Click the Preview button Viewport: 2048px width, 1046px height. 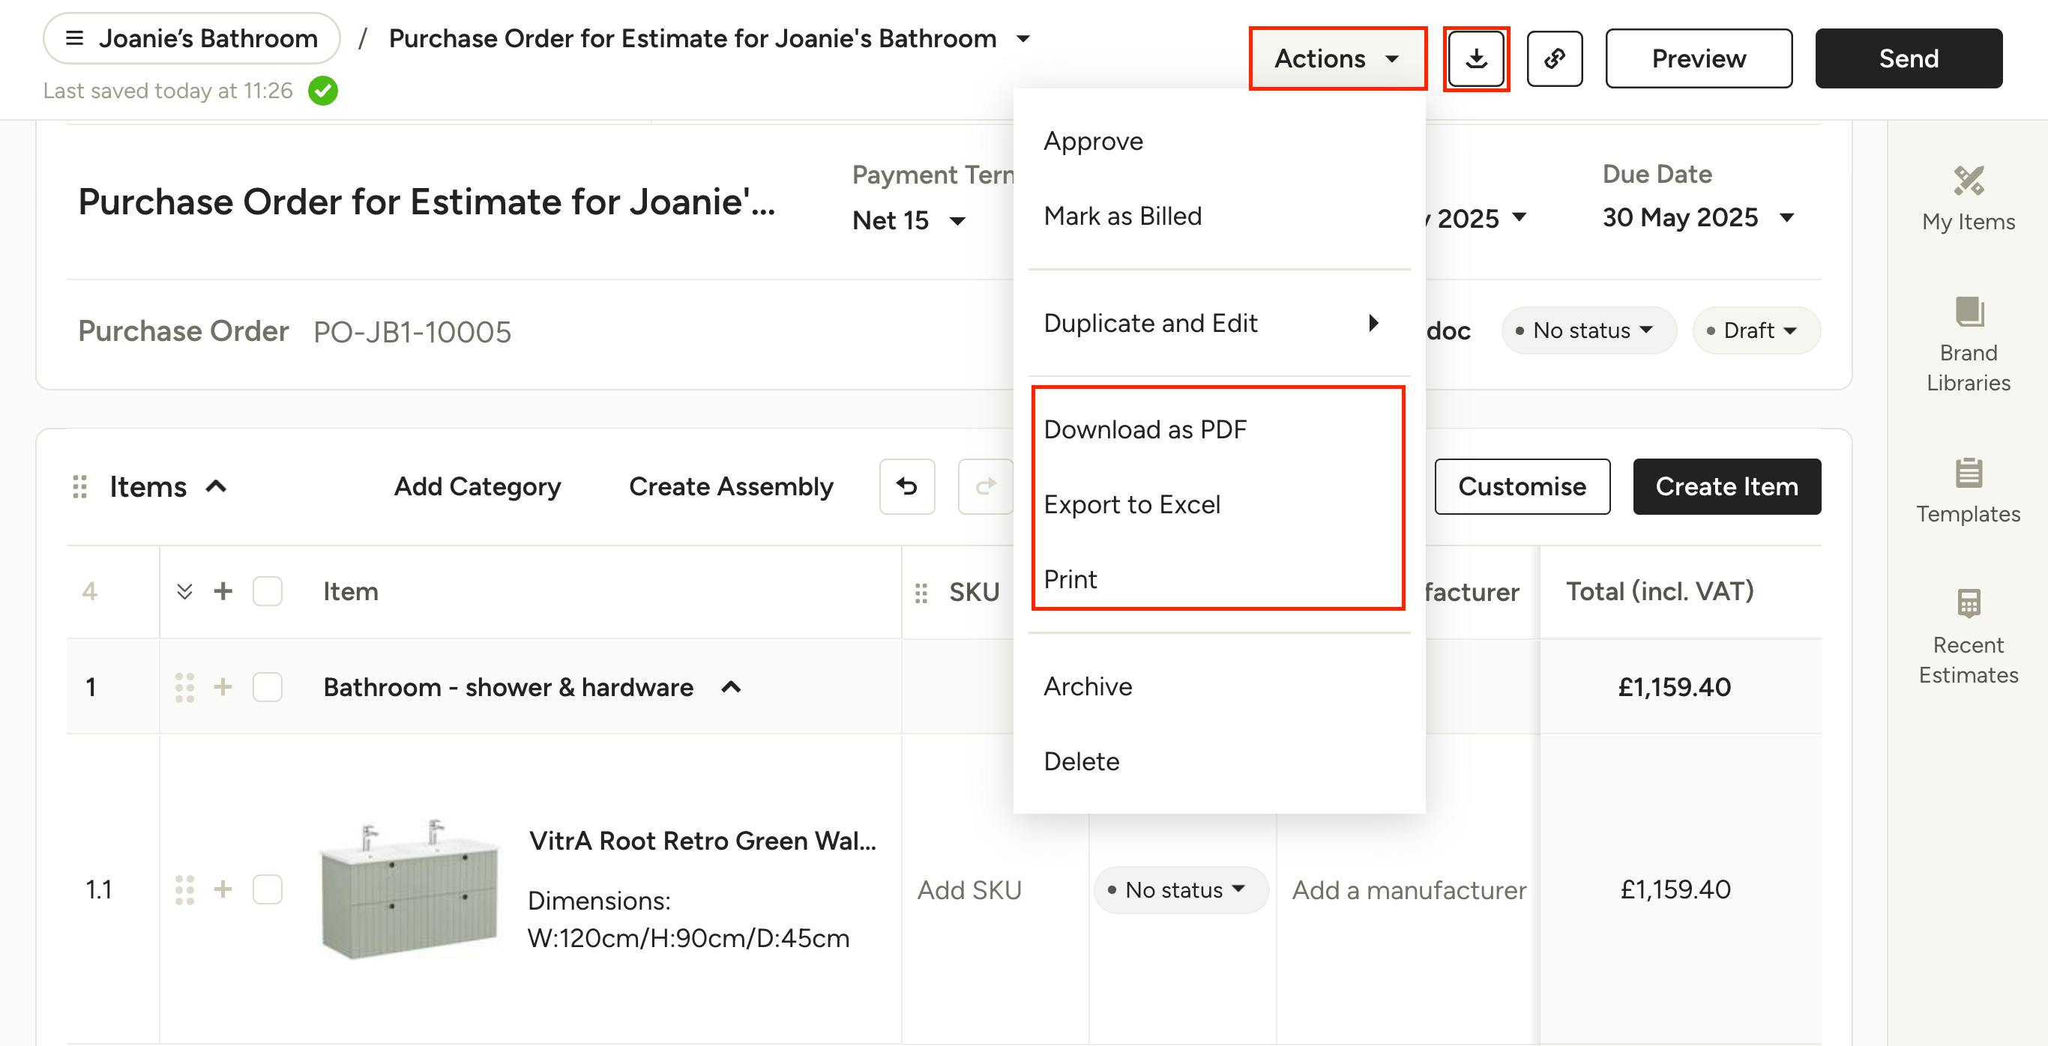pos(1699,58)
